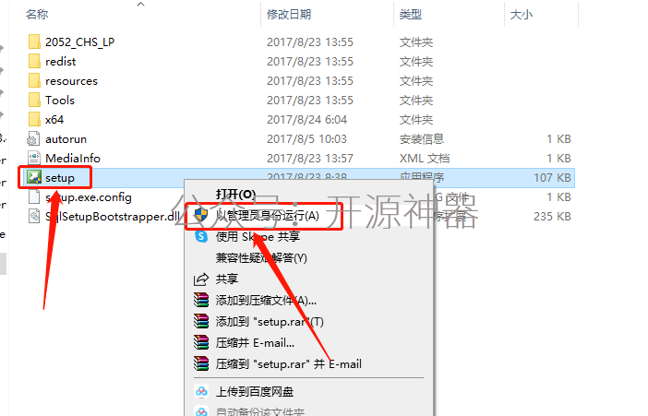This screenshot has width=648, height=416.
Task: Select the setup application icon
Action: coord(34,178)
